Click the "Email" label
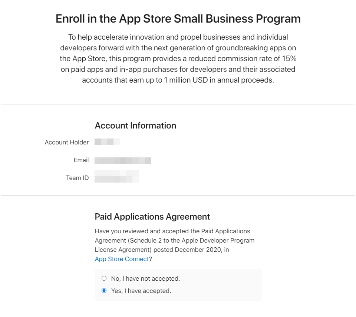Screen dimensions: 356x317 81,160
